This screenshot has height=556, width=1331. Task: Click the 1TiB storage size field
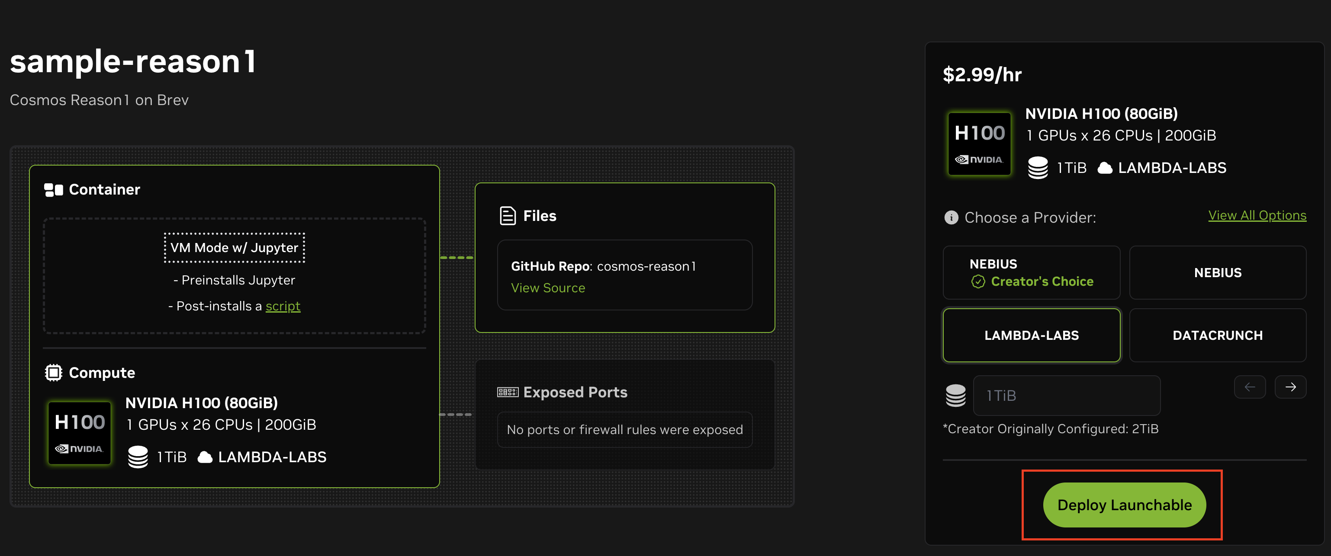coord(1067,396)
